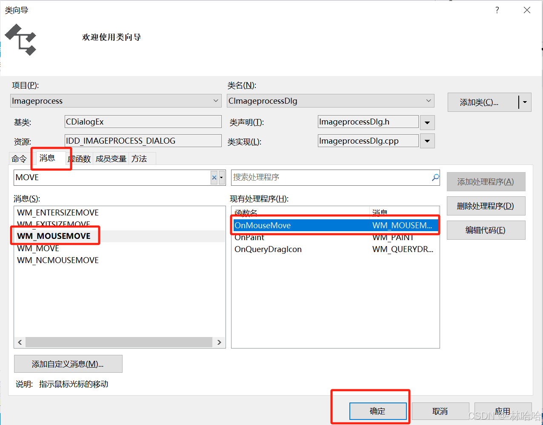Click the 确定 confirm button
This screenshot has width=543, height=425.
click(x=377, y=411)
